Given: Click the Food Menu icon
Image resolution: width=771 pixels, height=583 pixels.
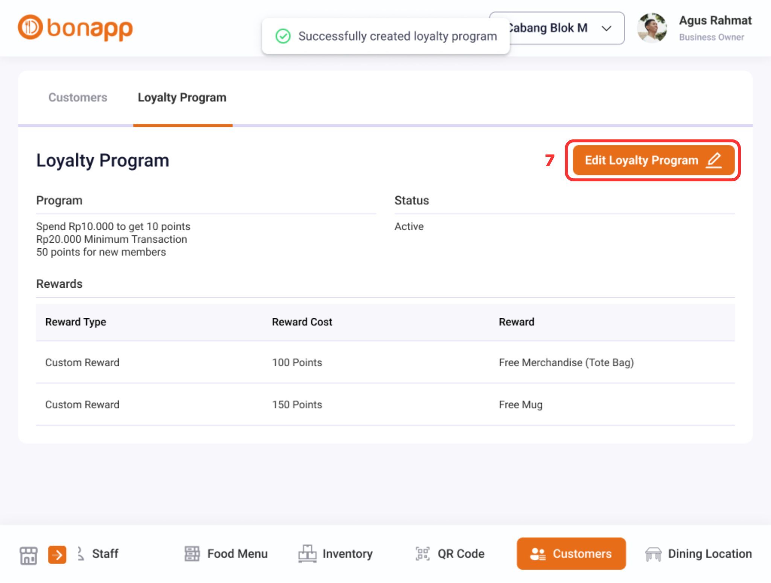Looking at the screenshot, I should click(192, 554).
